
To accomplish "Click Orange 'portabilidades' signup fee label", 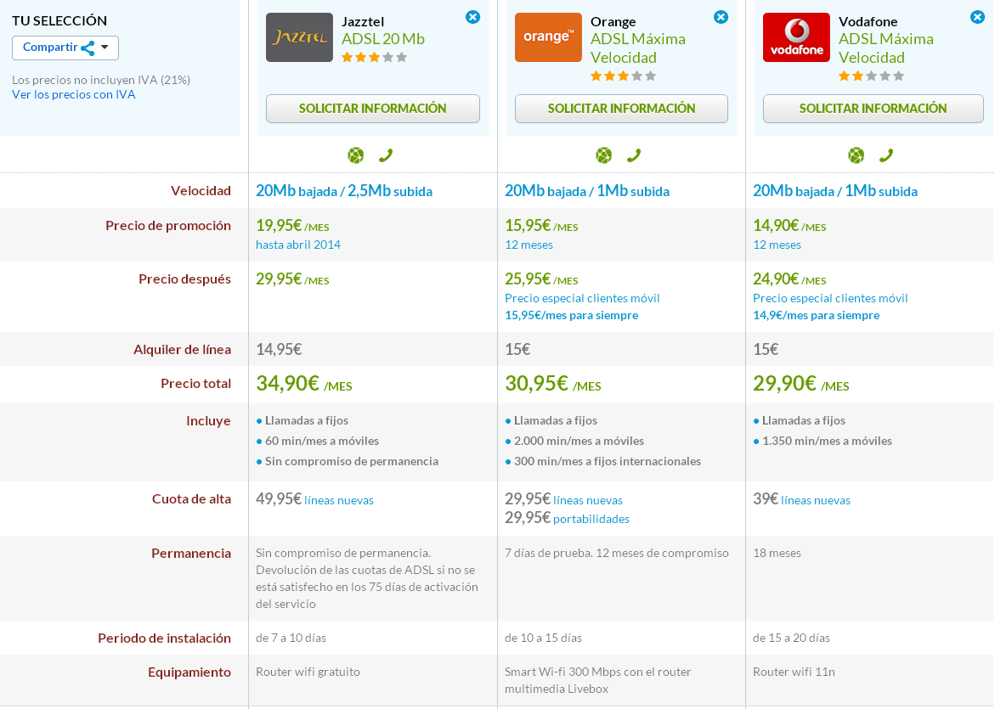I will 591,519.
